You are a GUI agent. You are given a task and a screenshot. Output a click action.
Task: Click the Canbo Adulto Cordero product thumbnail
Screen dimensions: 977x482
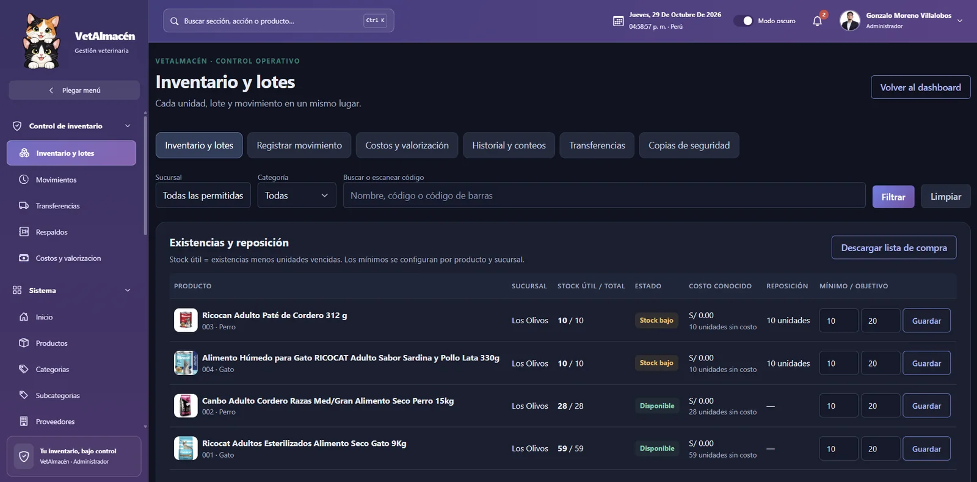186,406
